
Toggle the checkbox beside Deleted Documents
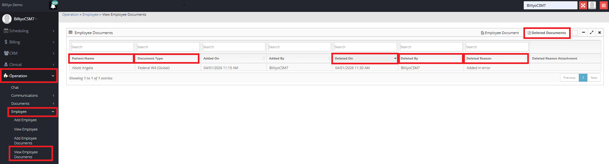click(575, 32)
